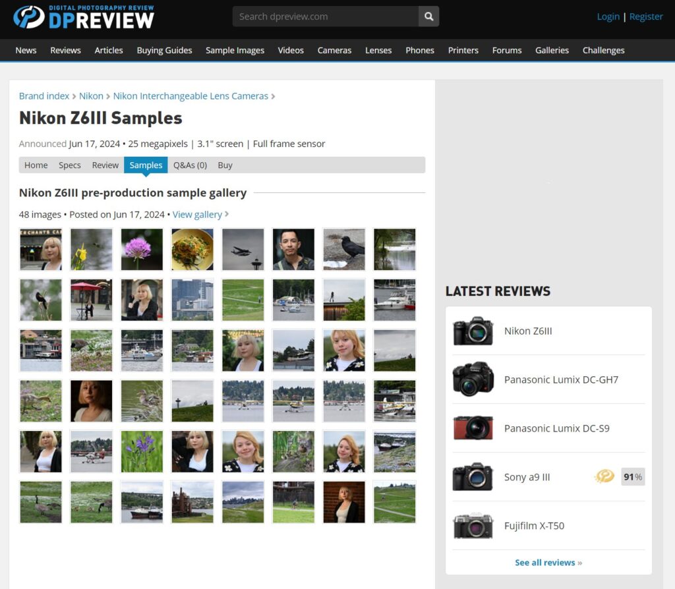Viewport: 675px width, 589px height.
Task: Click the Register link
Action: click(646, 16)
